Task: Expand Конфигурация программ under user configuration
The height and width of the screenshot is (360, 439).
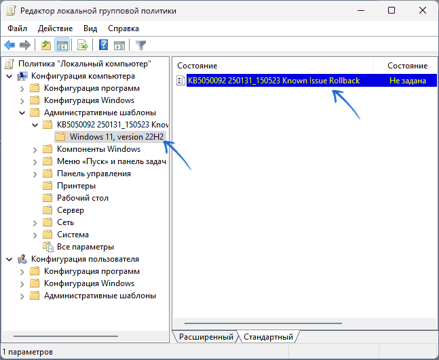Action: pyautogui.click(x=22, y=272)
